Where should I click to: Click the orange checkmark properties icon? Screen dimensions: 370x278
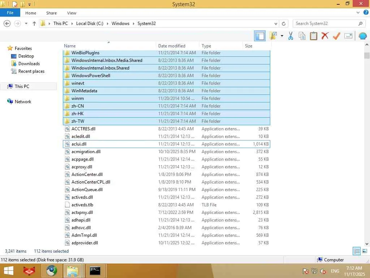pos(336,36)
